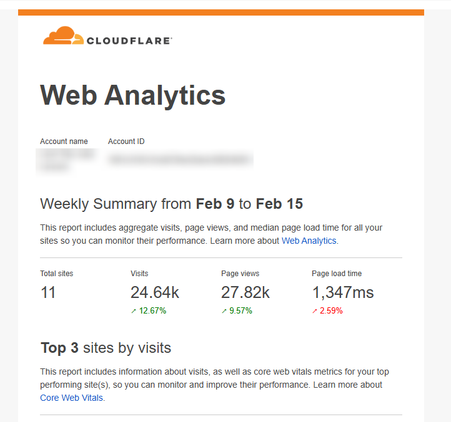Click the green arrow beside 12.67%

[x=134, y=311]
